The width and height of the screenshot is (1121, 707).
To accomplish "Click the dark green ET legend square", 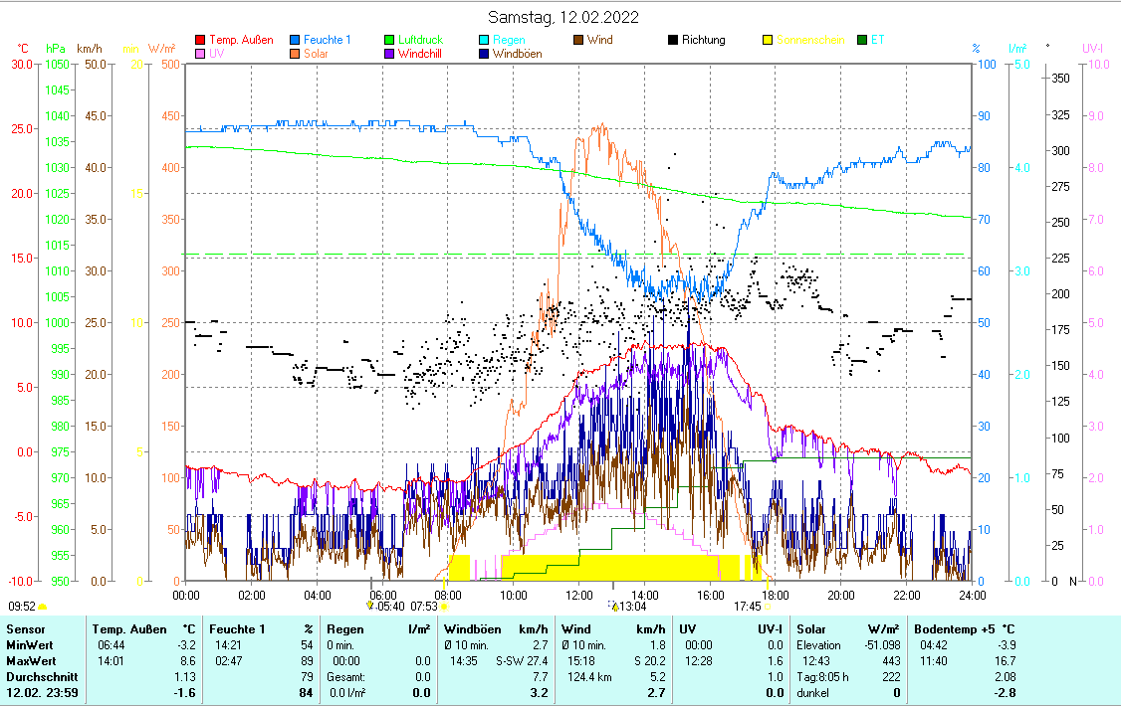I will (x=862, y=41).
